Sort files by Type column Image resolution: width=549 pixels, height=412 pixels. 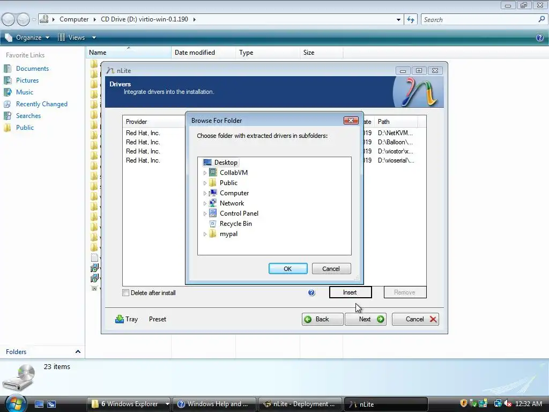(x=268, y=53)
